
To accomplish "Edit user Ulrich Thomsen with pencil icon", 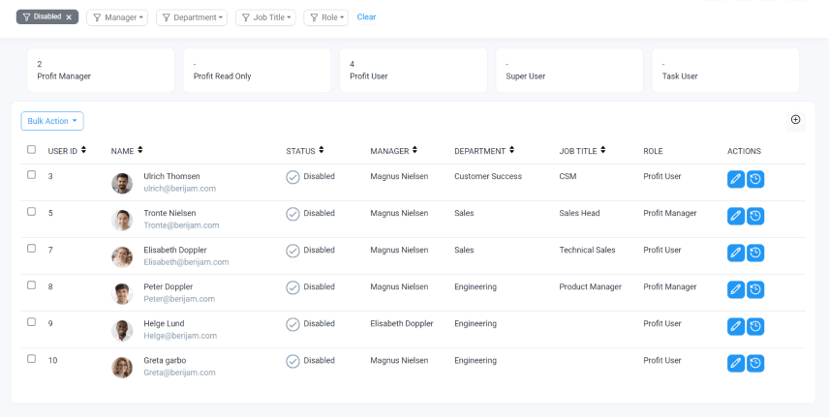I will click(x=736, y=180).
